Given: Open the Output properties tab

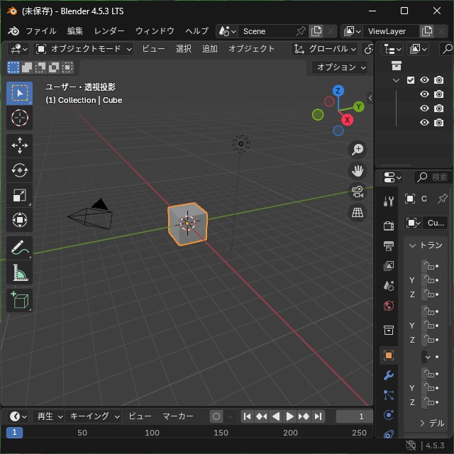Looking at the screenshot, I should pos(388,245).
